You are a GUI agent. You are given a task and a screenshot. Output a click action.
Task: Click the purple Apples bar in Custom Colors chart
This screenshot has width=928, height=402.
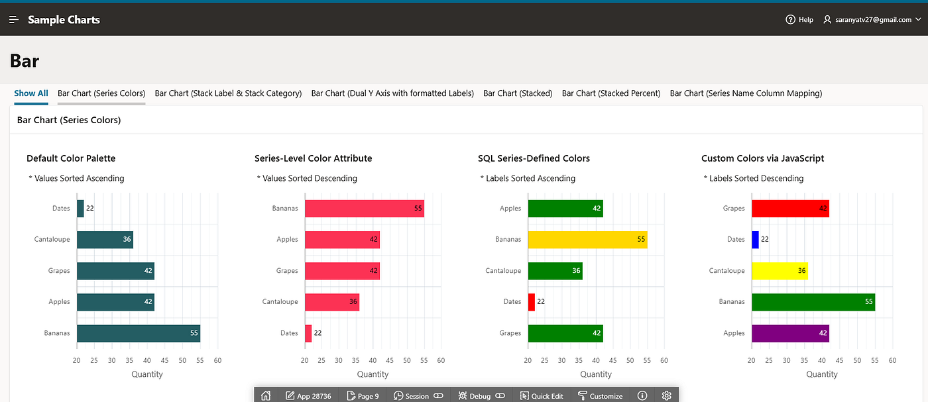point(790,333)
